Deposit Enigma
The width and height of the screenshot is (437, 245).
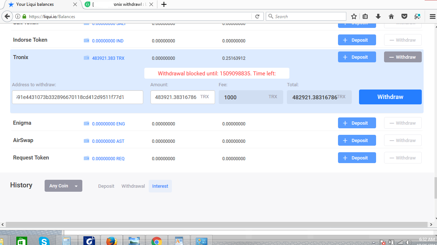[x=357, y=123]
